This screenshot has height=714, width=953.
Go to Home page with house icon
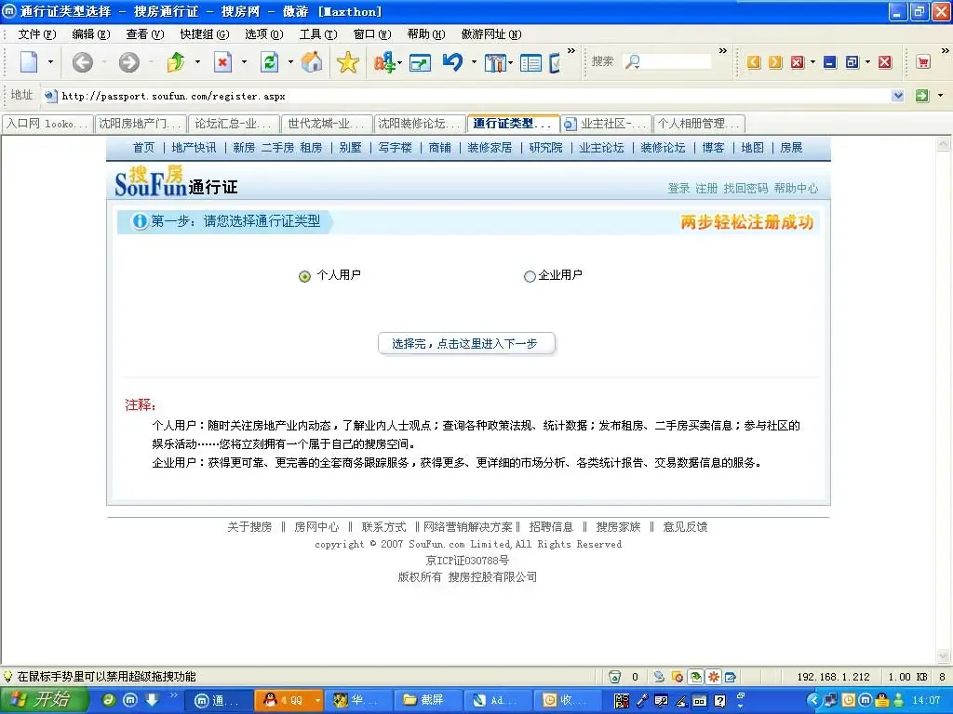(312, 62)
